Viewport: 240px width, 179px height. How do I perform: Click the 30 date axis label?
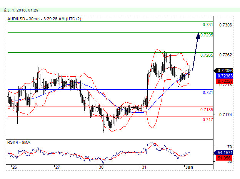tap(101, 167)
